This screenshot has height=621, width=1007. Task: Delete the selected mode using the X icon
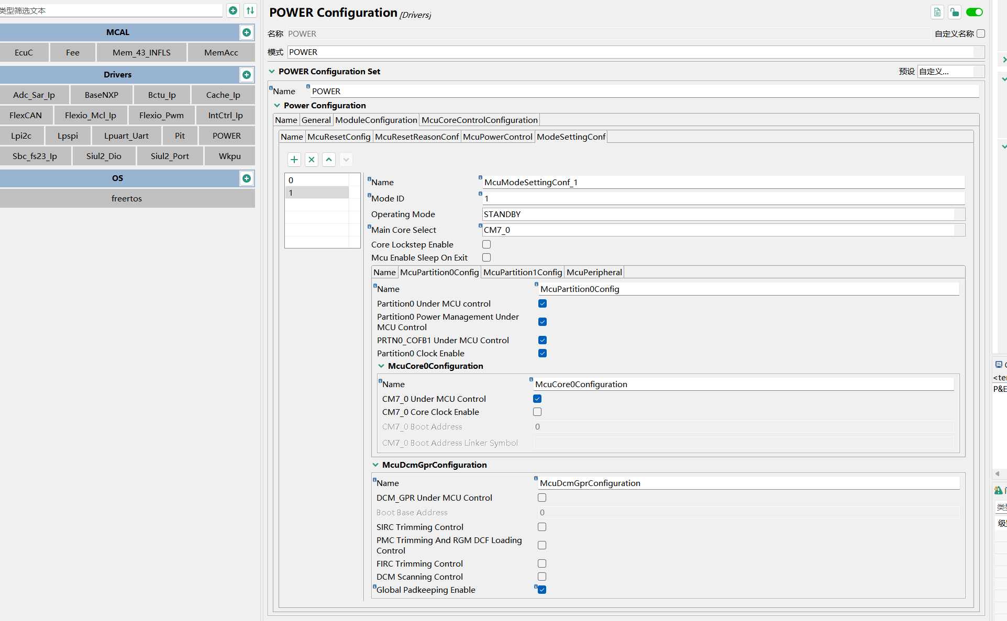(x=312, y=160)
